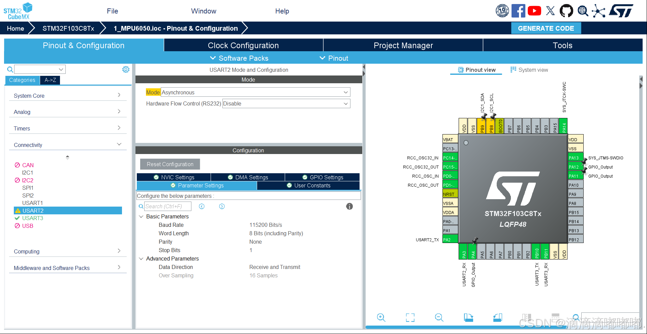Open the Pinout dropdown menu
Viewport: 647px width, 334px height.
tap(334, 58)
